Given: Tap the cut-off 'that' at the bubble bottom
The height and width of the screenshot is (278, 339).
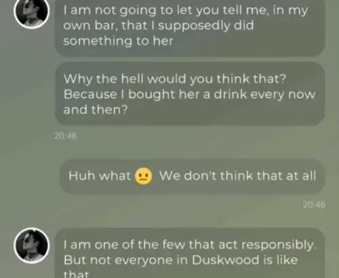Looking at the screenshot, I should coord(77,274).
